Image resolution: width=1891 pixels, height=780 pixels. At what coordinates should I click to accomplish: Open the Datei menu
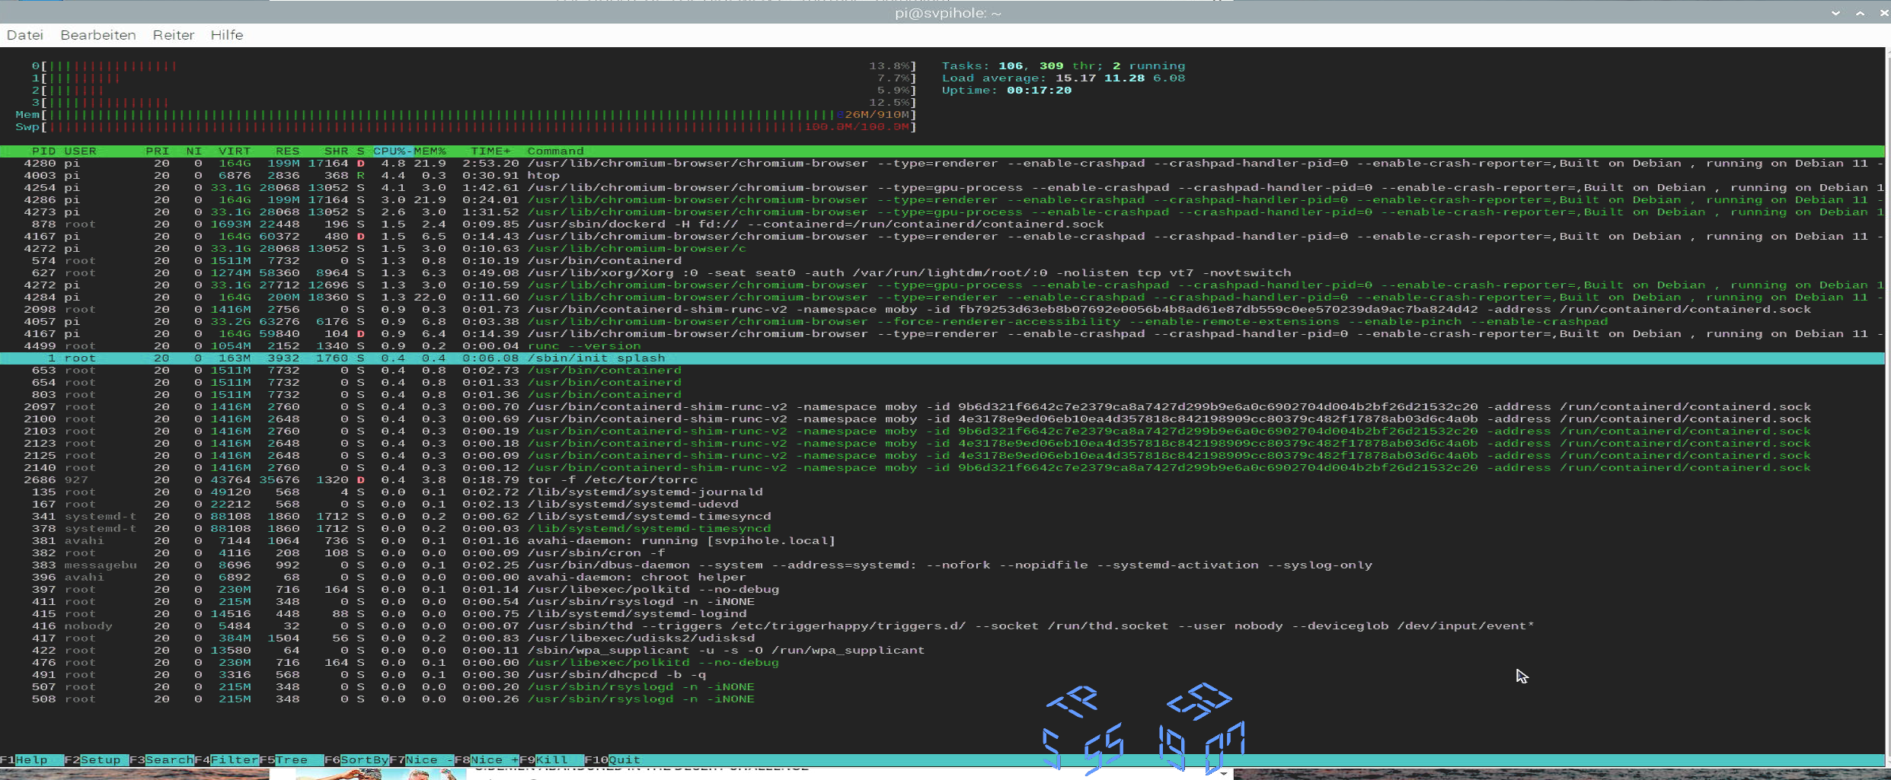(24, 35)
